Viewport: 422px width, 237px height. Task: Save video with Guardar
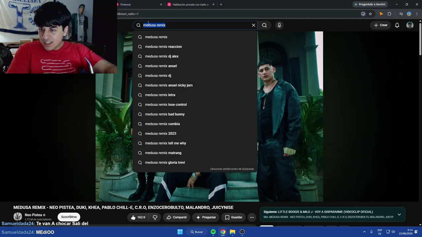point(233,217)
